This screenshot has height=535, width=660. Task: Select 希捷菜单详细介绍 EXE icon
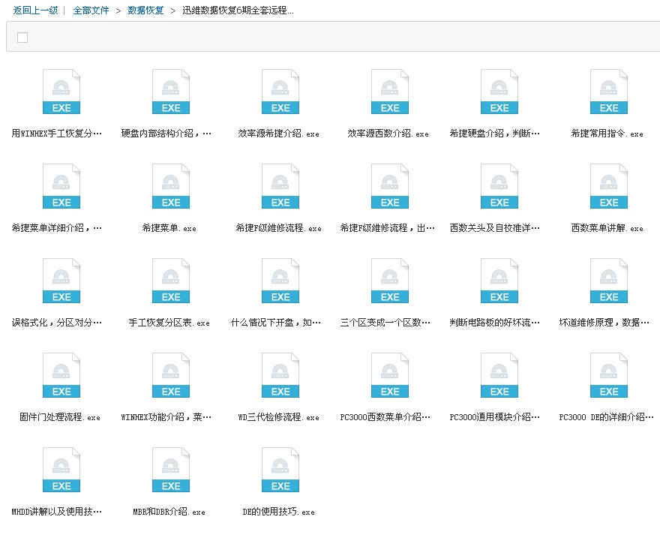[61, 186]
